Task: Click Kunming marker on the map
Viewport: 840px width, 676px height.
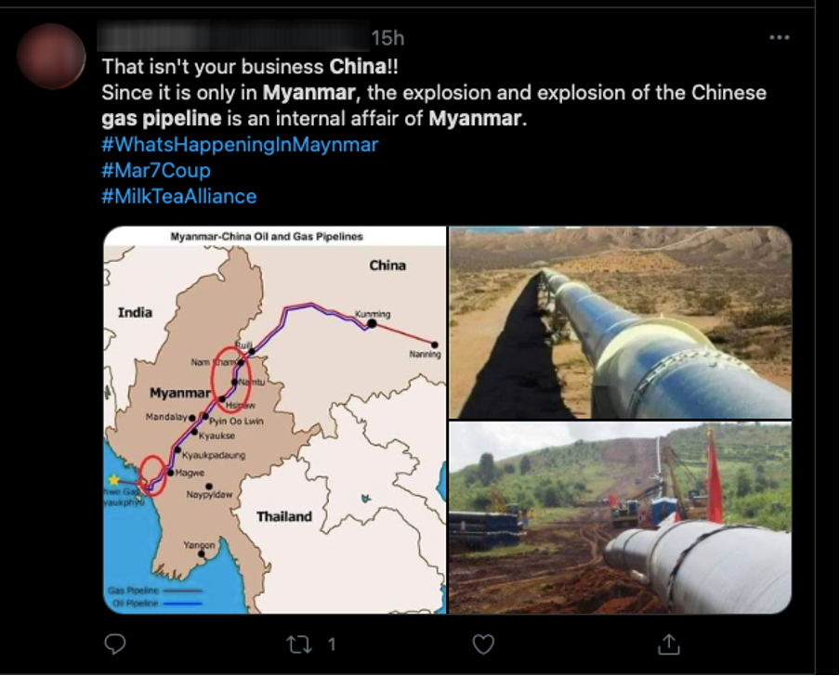Action: coord(372,323)
